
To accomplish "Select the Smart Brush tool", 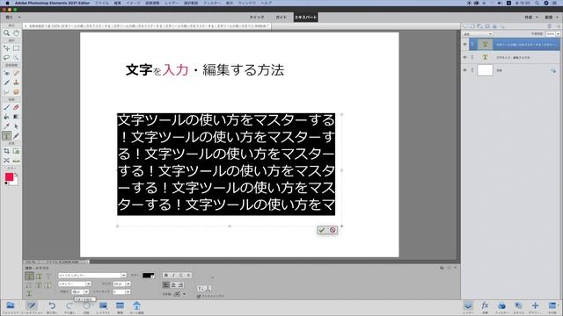I will (x=6, y=82).
